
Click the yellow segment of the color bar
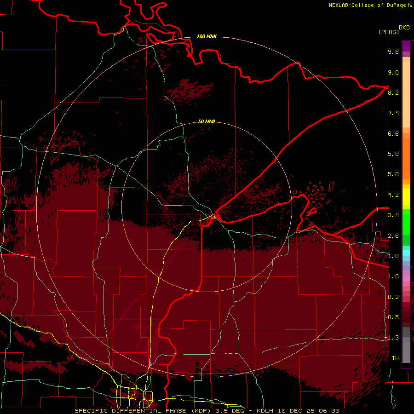[x=406, y=197]
